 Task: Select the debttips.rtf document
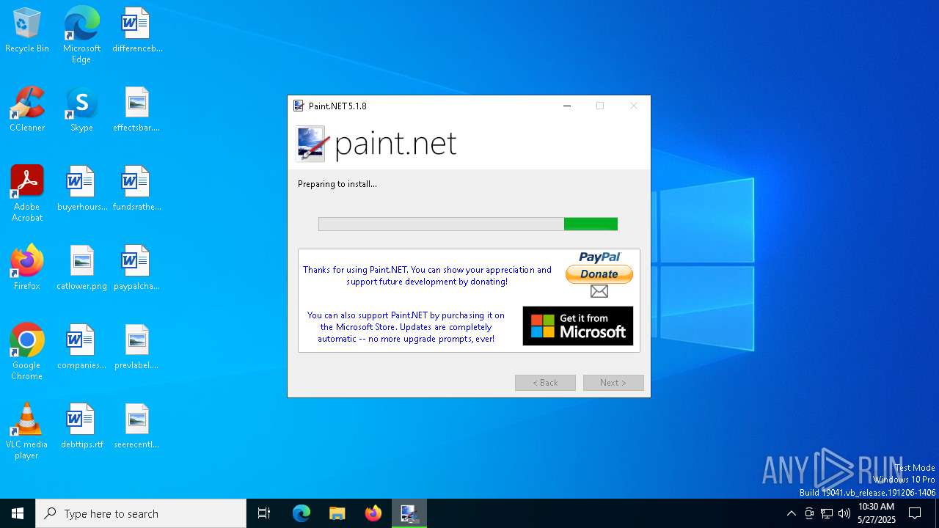tap(81, 427)
